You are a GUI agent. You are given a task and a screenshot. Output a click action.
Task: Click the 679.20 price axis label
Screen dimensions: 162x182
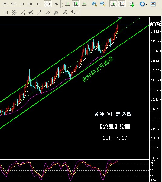(155, 148)
